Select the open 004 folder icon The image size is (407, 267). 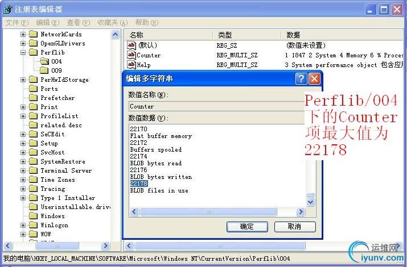44,61
